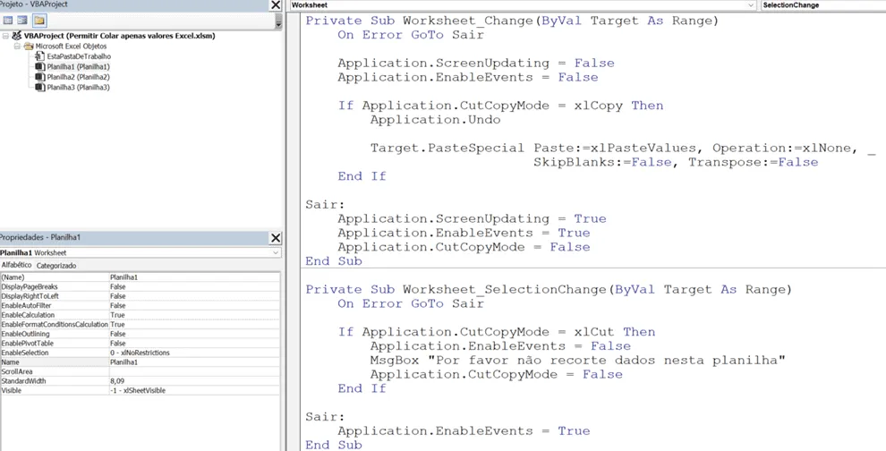This screenshot has height=451, width=886.
Task: Click the Worksheet_SelectionChange sub declaration line
Action: 549,289
